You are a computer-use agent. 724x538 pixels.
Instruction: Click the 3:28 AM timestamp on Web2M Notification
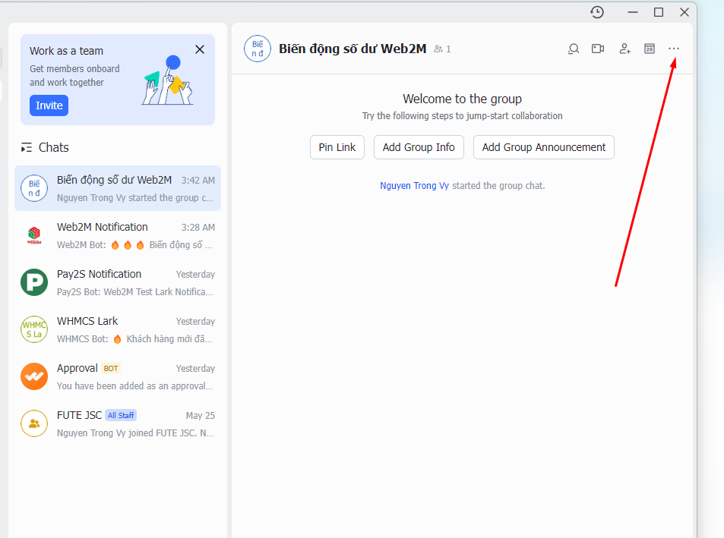click(198, 228)
